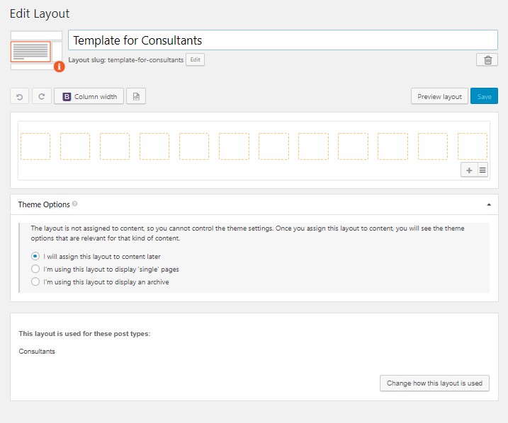This screenshot has height=423, width=508.
Task: Select the display an archive option
Action: [x=35, y=282]
